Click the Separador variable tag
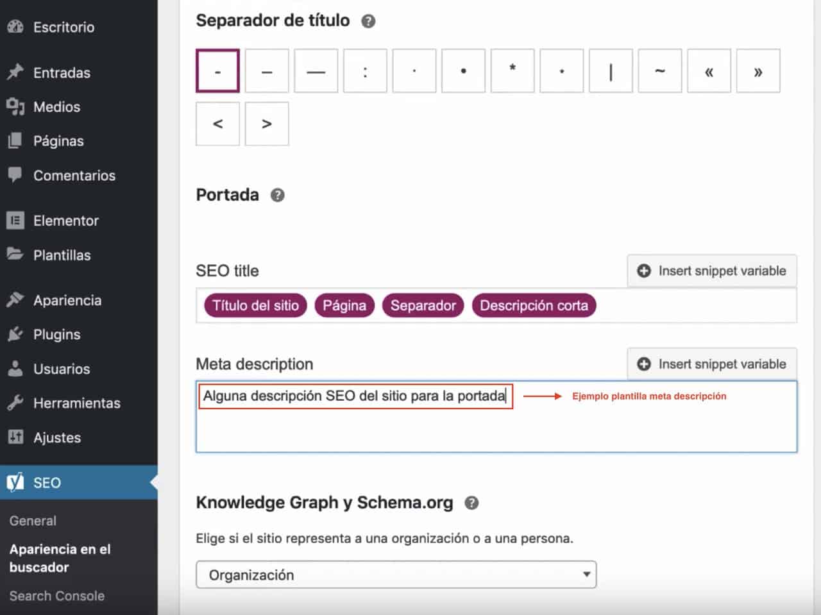821x615 pixels. click(423, 305)
